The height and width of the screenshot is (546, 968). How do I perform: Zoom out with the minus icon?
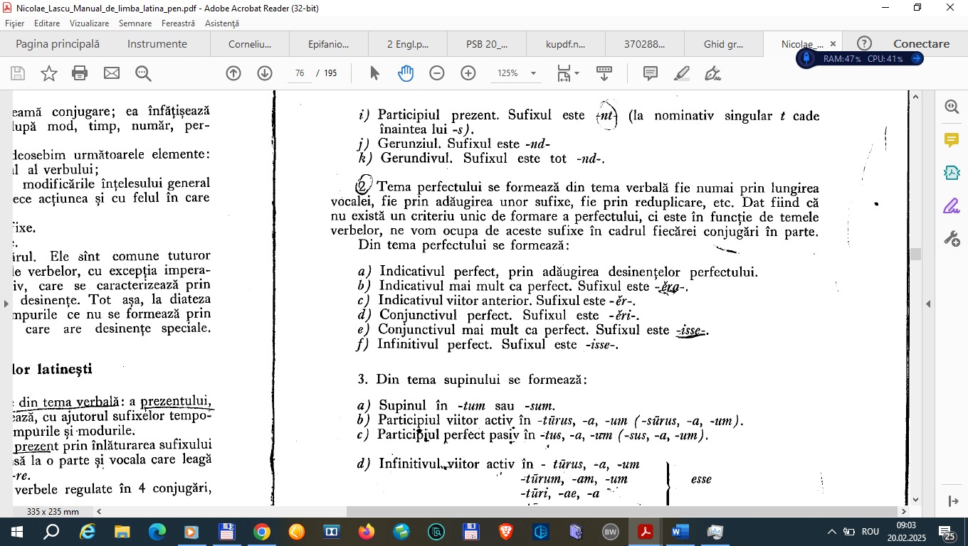coord(437,73)
